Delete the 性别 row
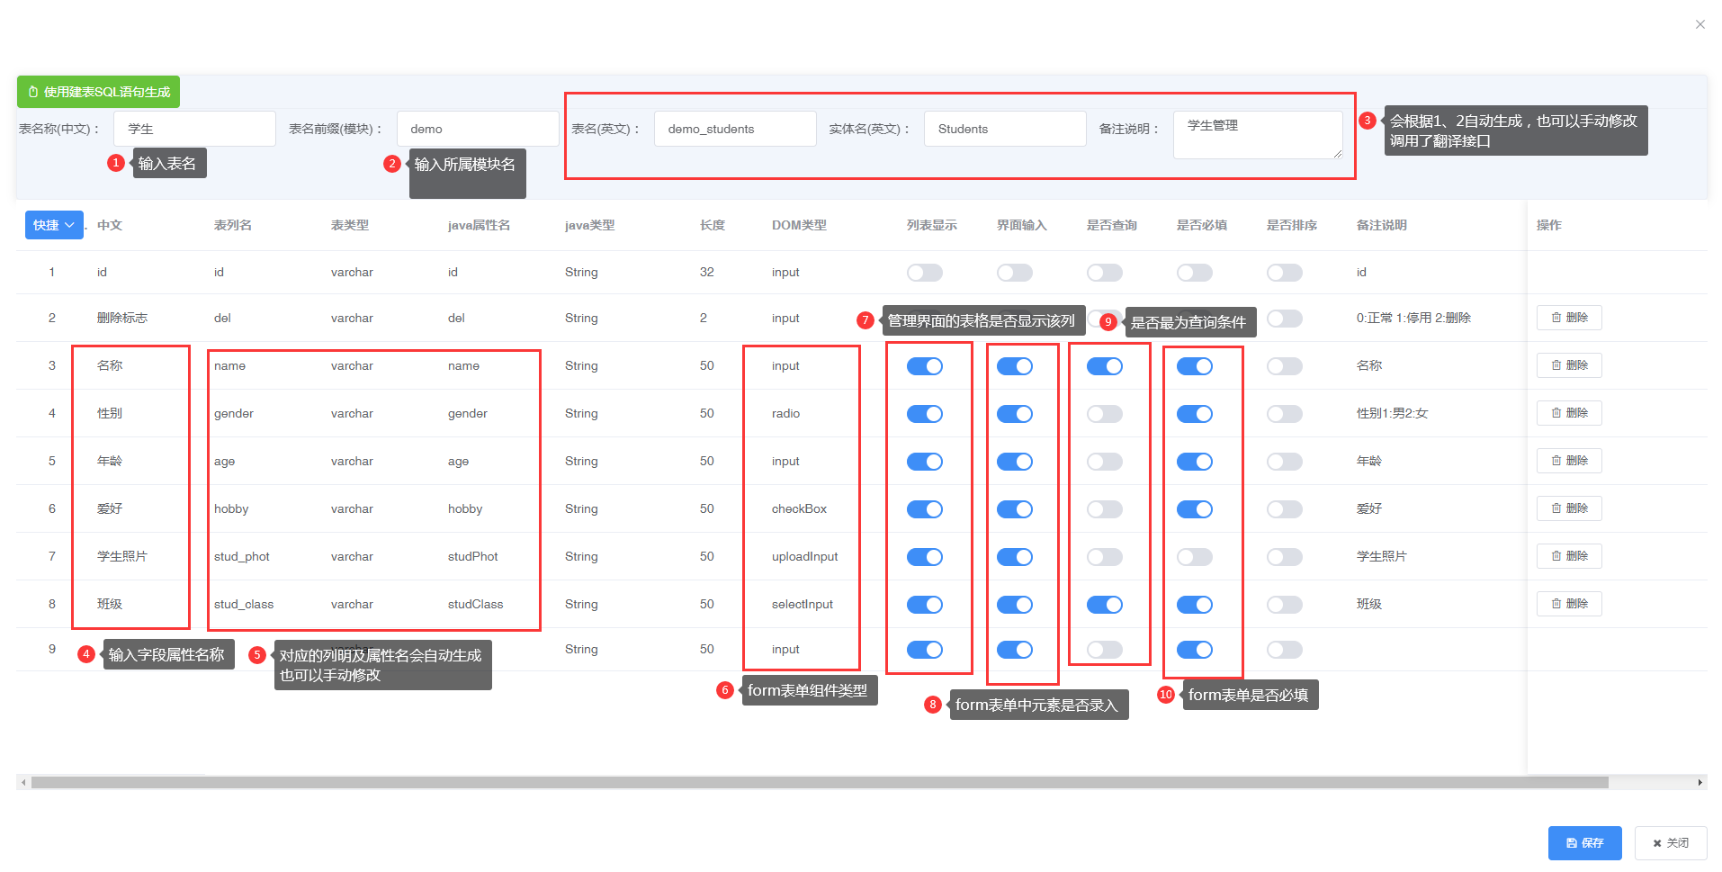Image resolution: width=1722 pixels, height=872 pixels. 1569,413
